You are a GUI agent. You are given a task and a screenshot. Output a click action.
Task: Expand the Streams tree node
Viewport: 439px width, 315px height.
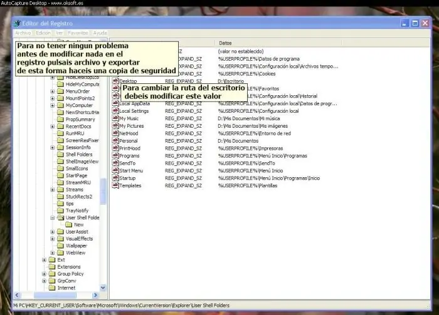(x=52, y=190)
